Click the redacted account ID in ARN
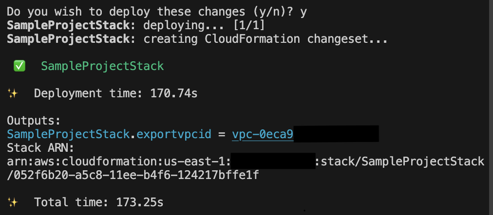This screenshot has height=215, width=493. click(273, 161)
